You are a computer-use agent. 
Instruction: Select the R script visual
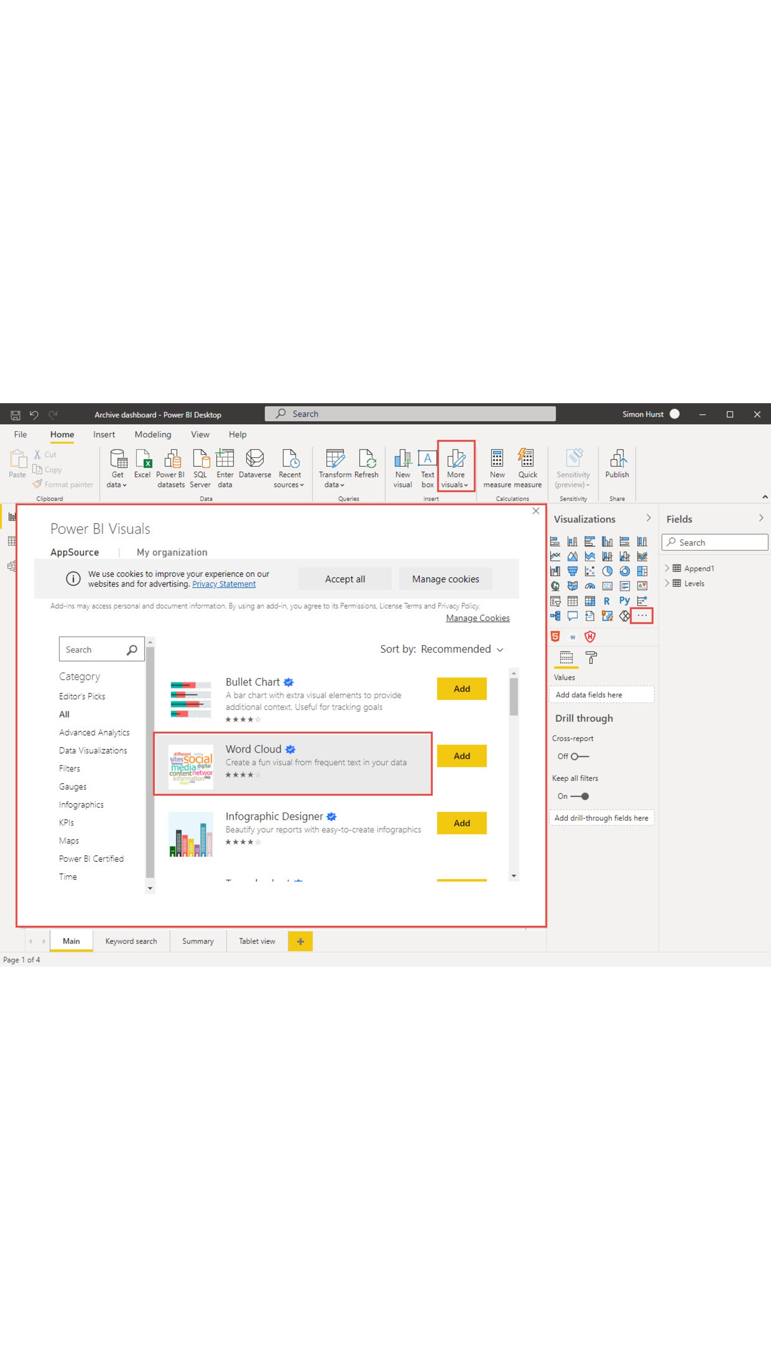(x=607, y=601)
